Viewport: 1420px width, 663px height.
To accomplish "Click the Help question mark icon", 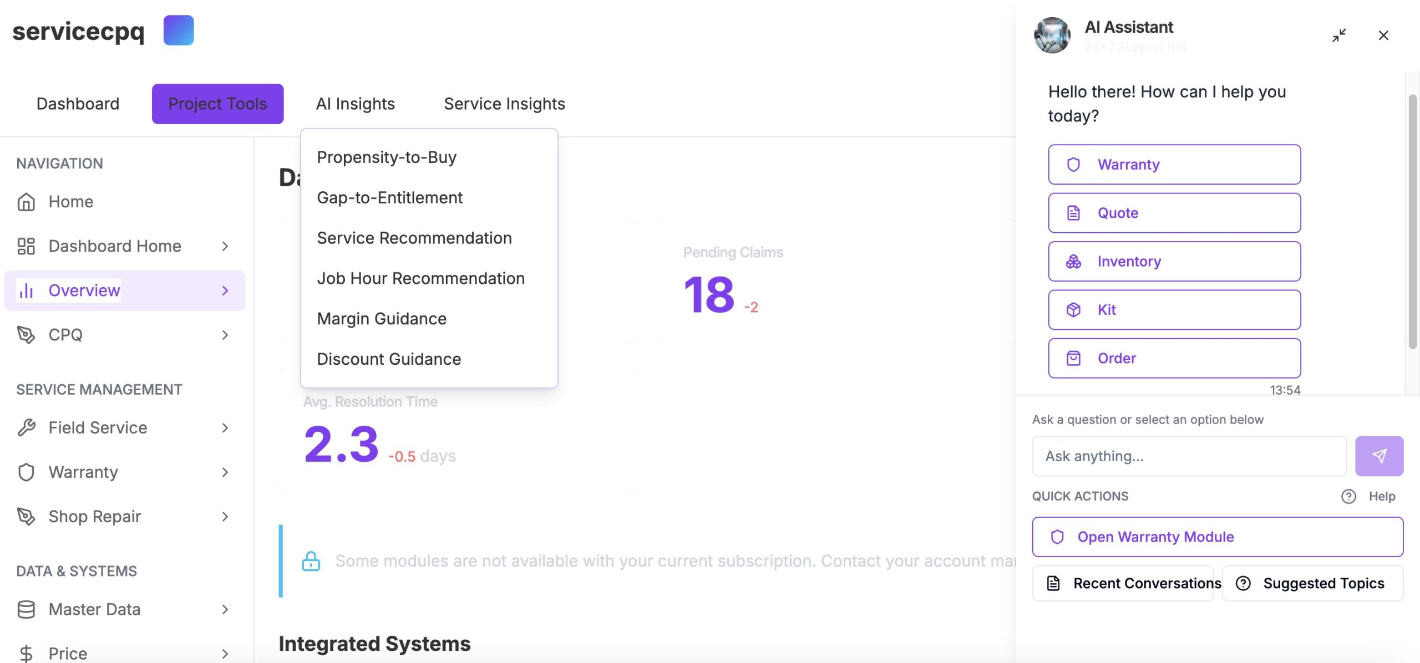I will pyautogui.click(x=1348, y=496).
